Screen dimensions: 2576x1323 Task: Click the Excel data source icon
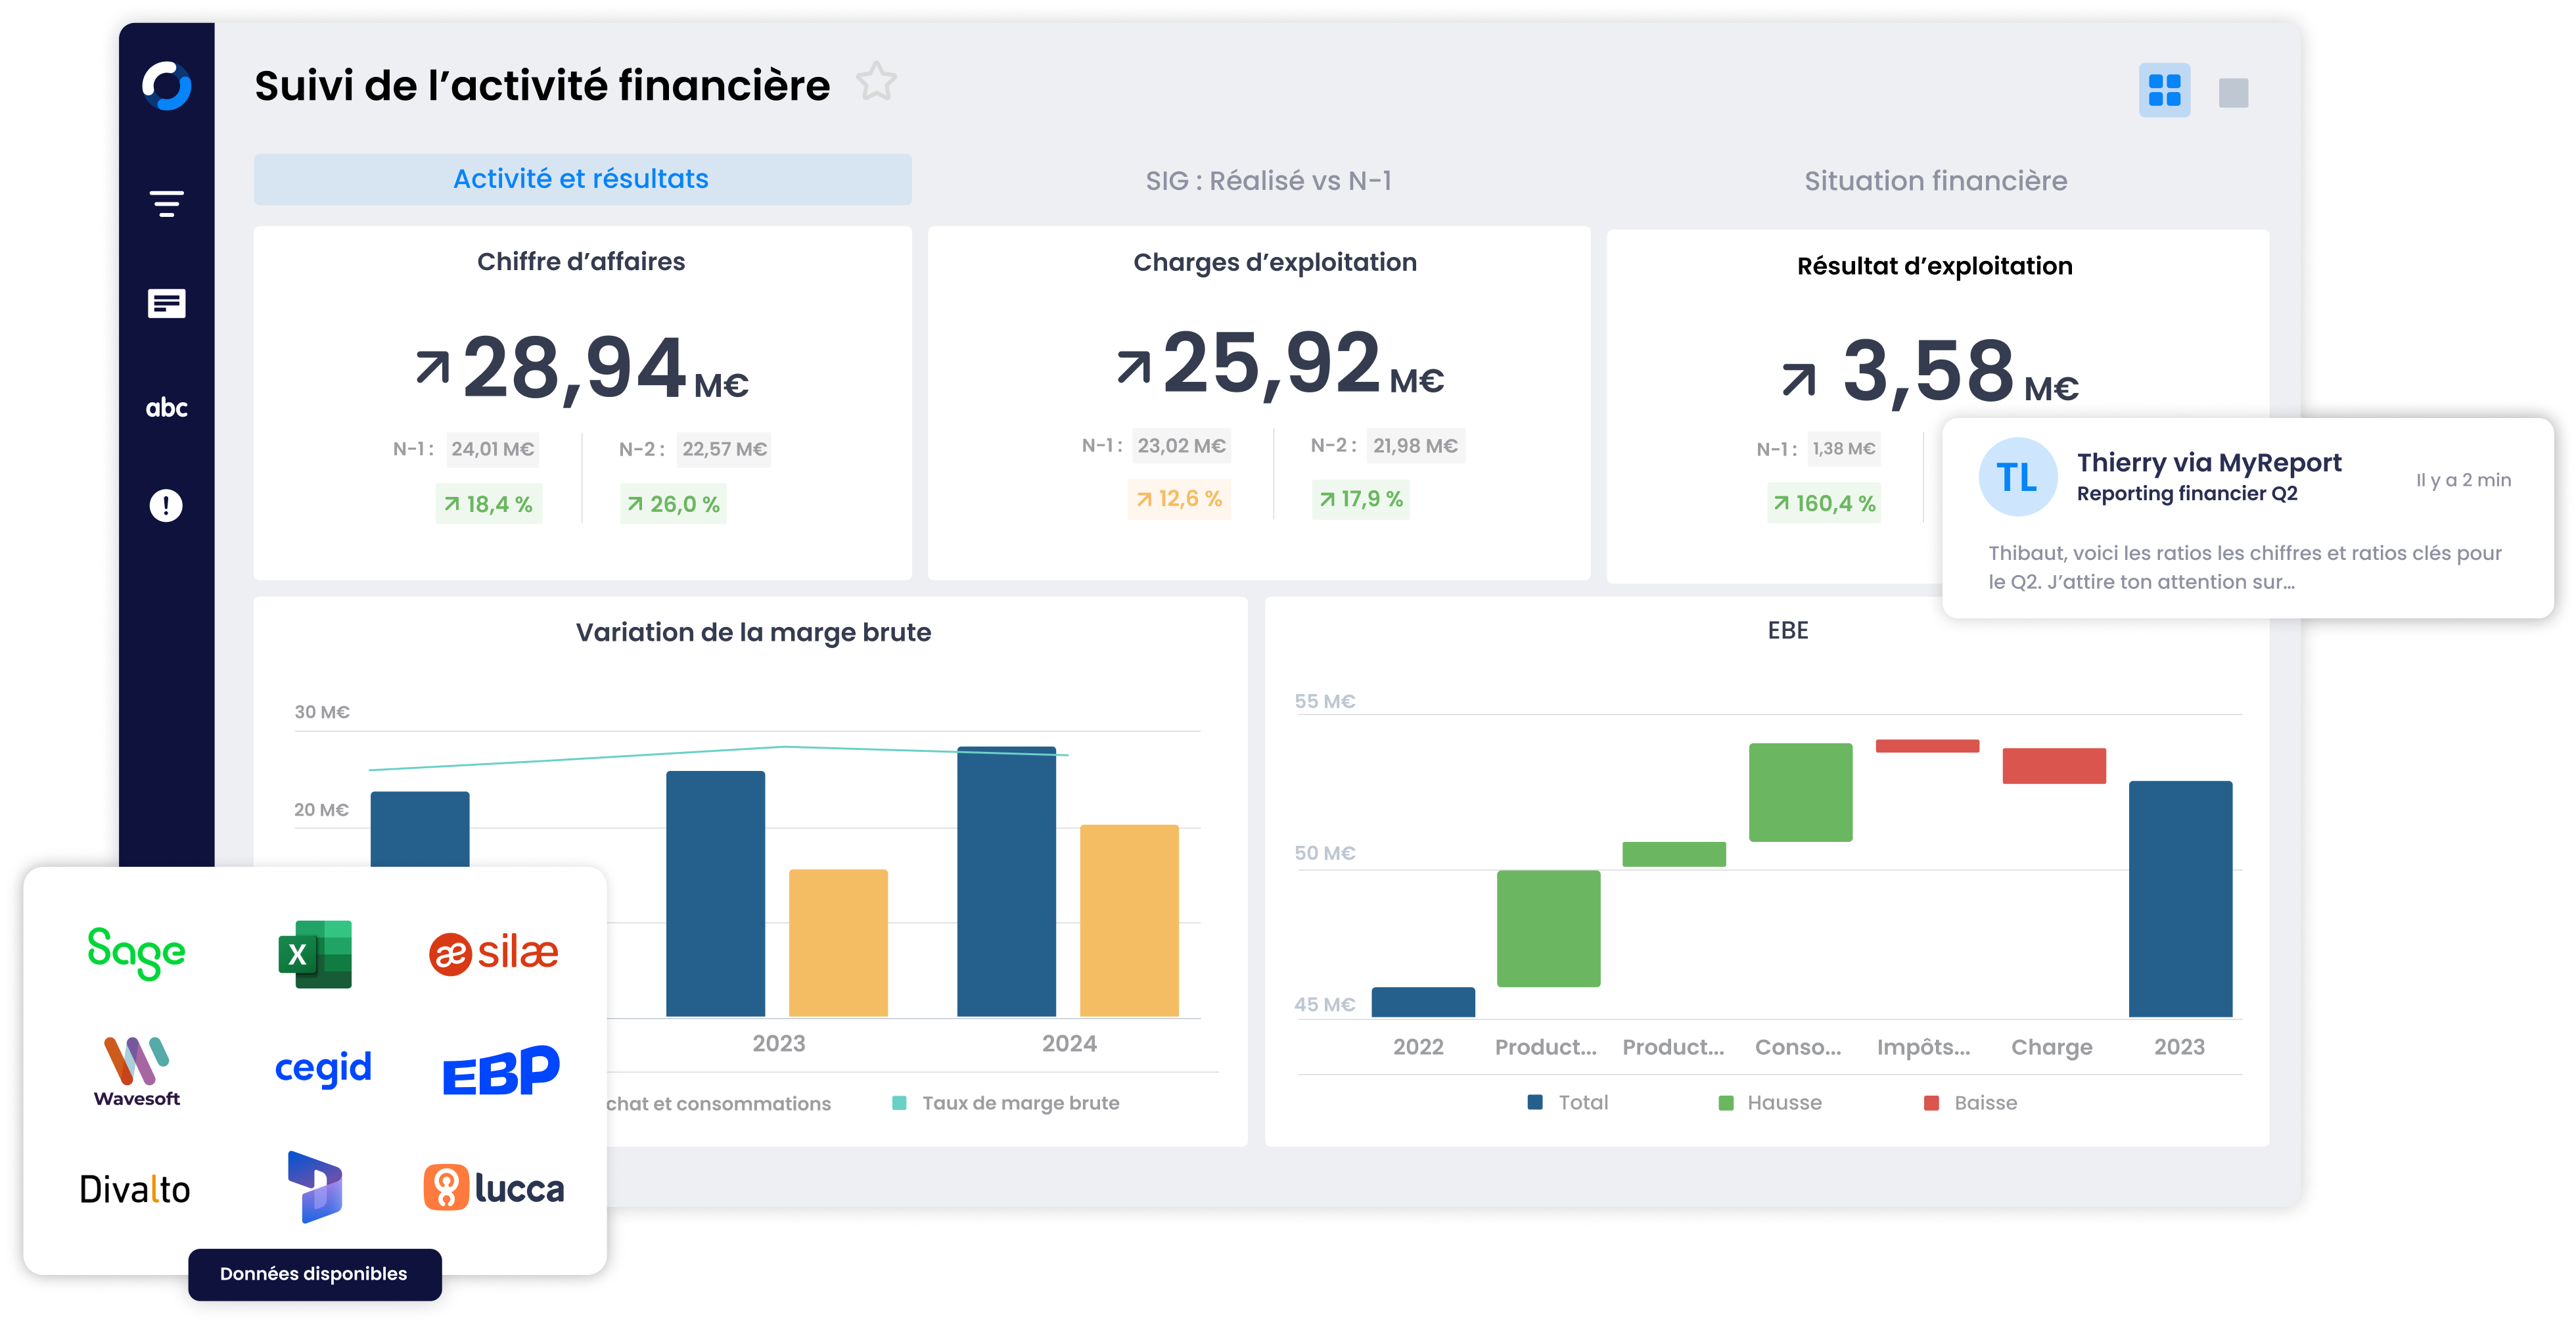[x=315, y=954]
